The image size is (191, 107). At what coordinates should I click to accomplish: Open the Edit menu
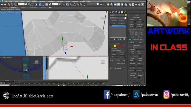coord(6,1)
